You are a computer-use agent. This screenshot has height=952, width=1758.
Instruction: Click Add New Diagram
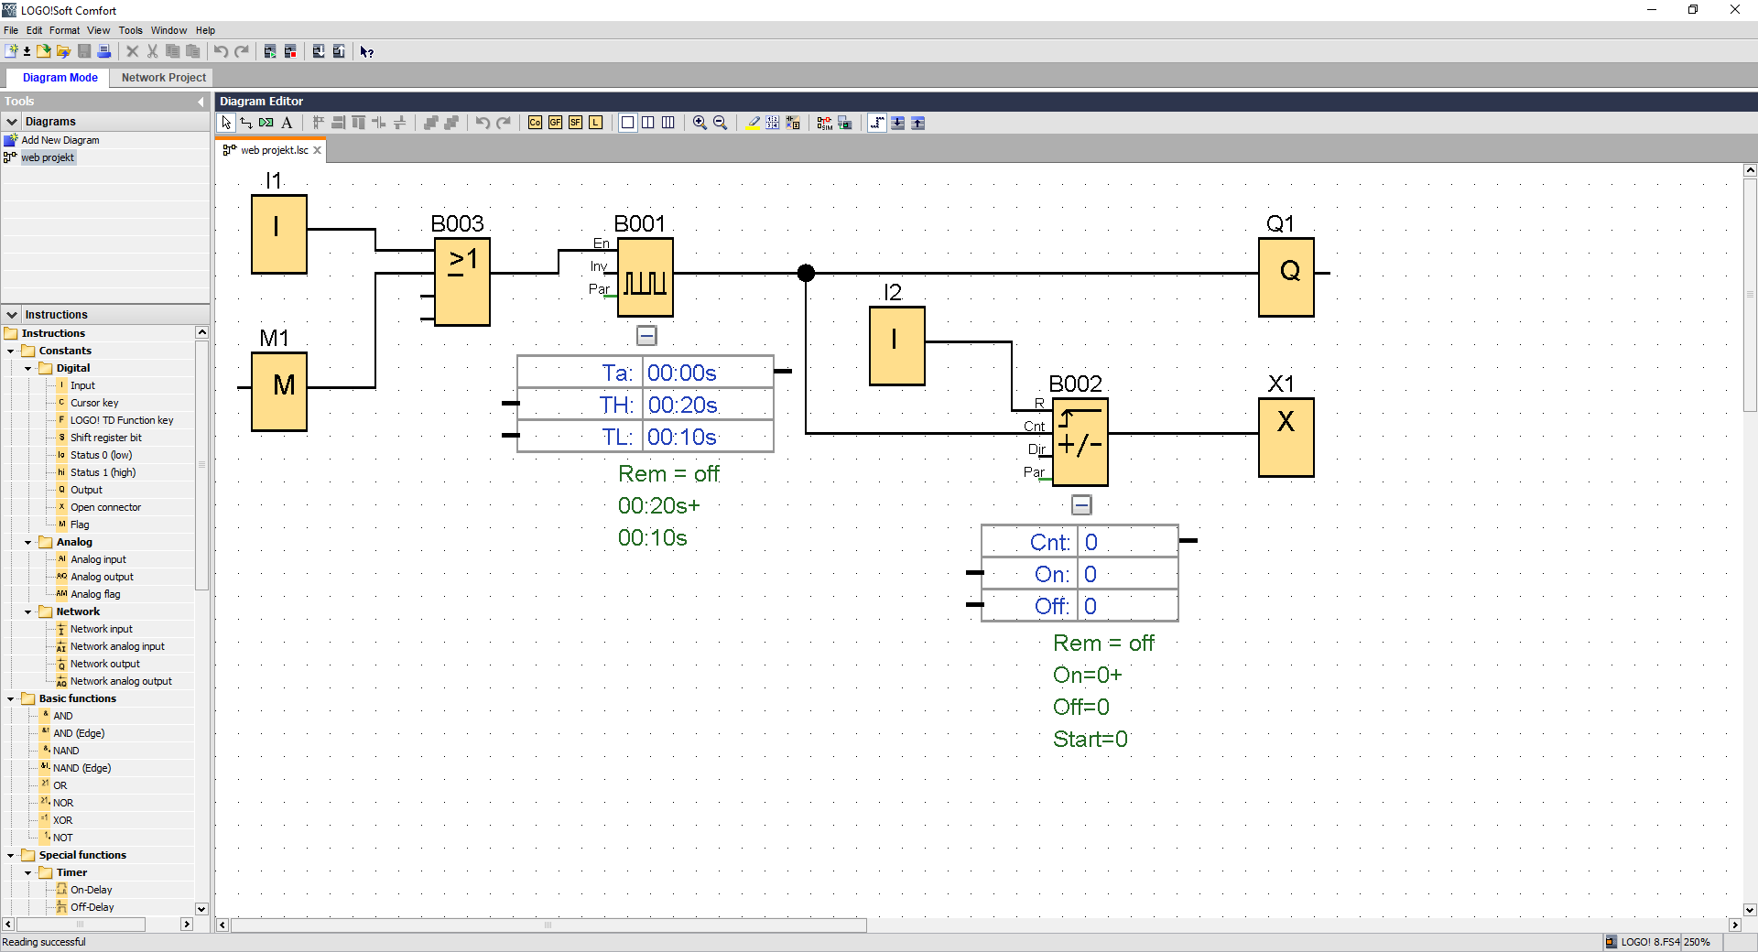coord(60,140)
